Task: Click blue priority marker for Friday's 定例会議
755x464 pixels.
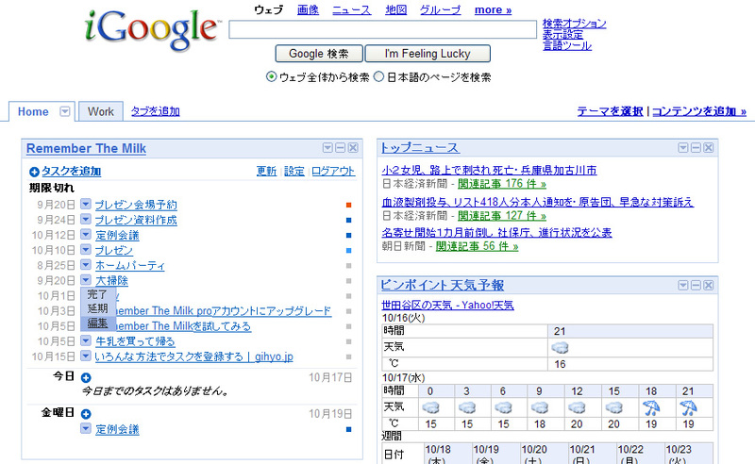Action: pos(348,429)
